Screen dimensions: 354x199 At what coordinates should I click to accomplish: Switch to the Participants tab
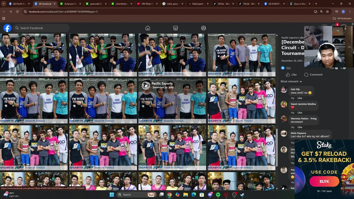click(x=198, y=4)
